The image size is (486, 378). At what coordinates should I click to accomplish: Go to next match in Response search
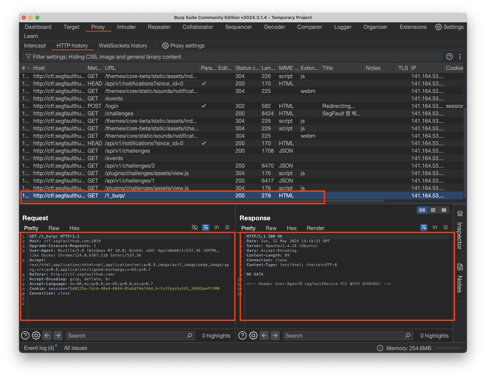275,336
